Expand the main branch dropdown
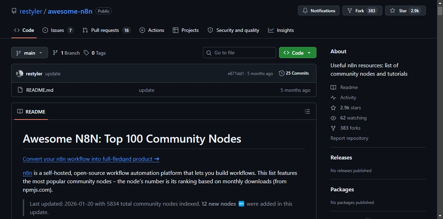Image resolution: width=443 pixels, height=219 pixels. 29,53
